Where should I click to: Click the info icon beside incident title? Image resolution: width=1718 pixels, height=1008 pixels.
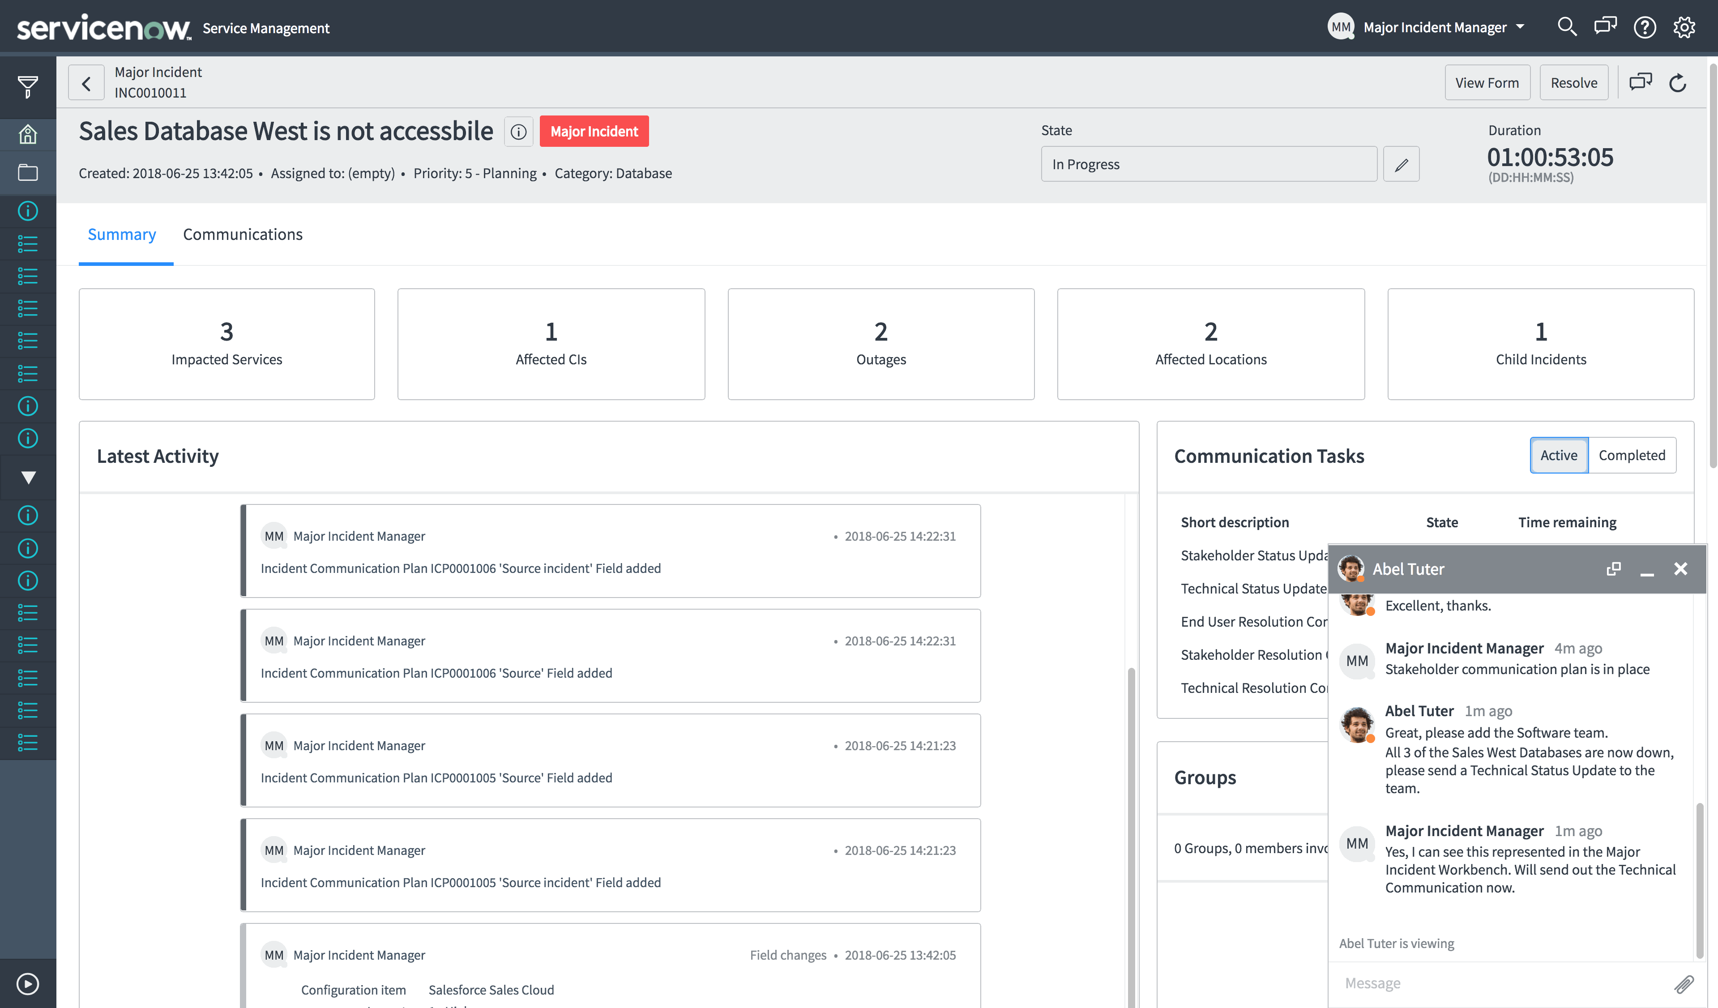(518, 132)
